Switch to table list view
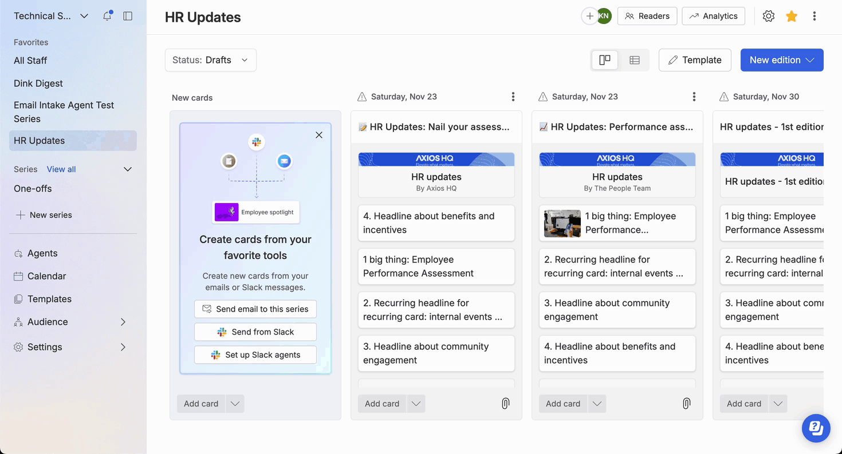The image size is (842, 454). pos(635,60)
